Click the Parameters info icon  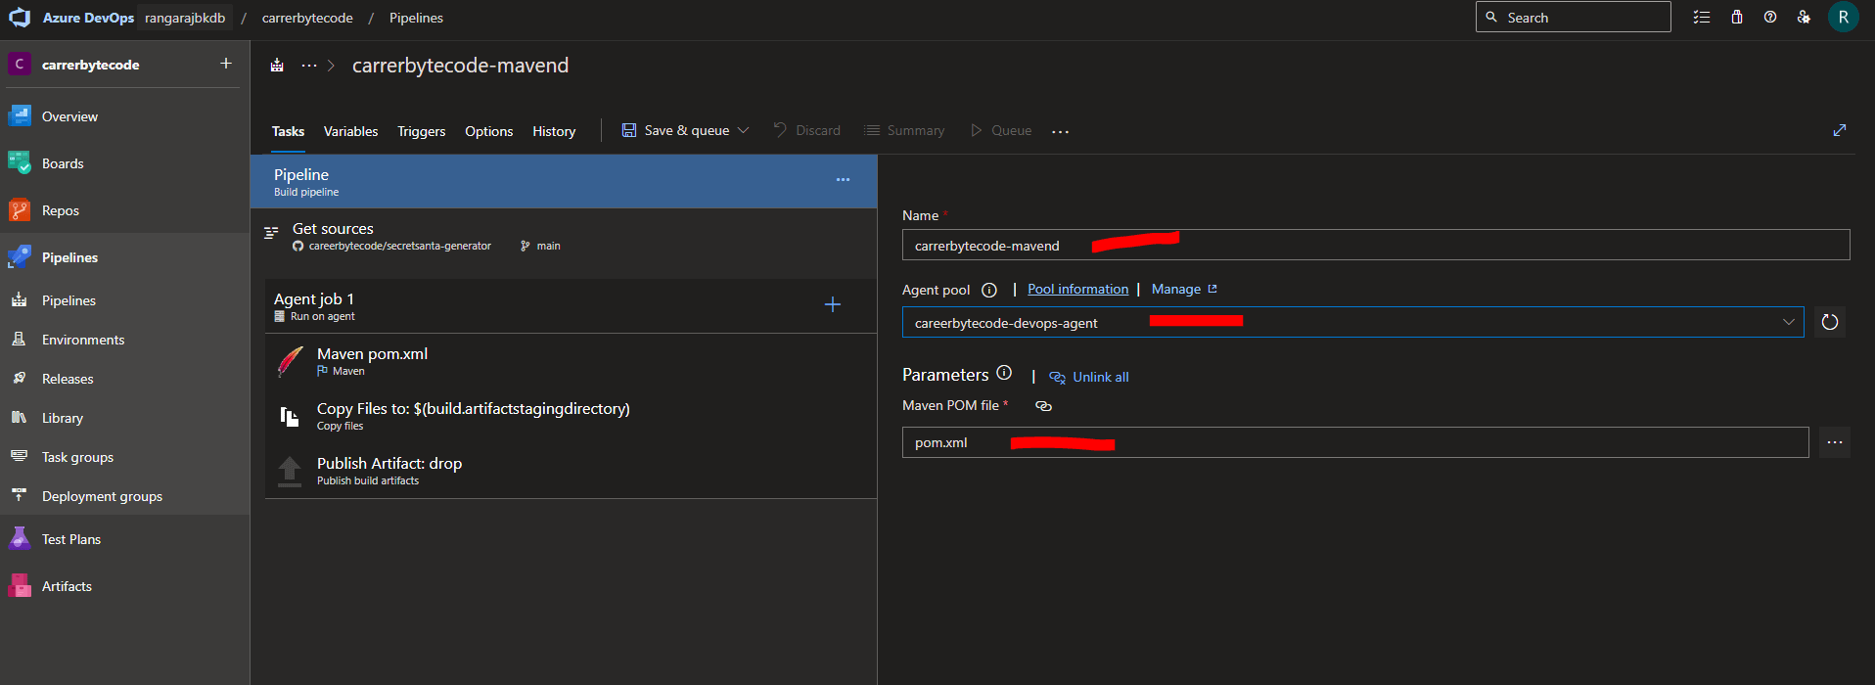tap(1004, 373)
